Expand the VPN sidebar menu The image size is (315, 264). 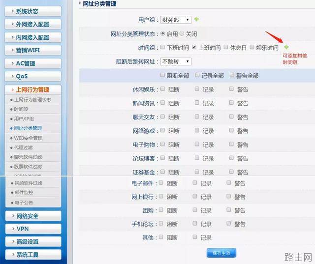coord(33,229)
